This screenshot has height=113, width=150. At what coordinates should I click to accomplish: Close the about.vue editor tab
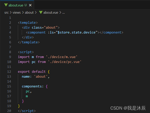point(30,5)
